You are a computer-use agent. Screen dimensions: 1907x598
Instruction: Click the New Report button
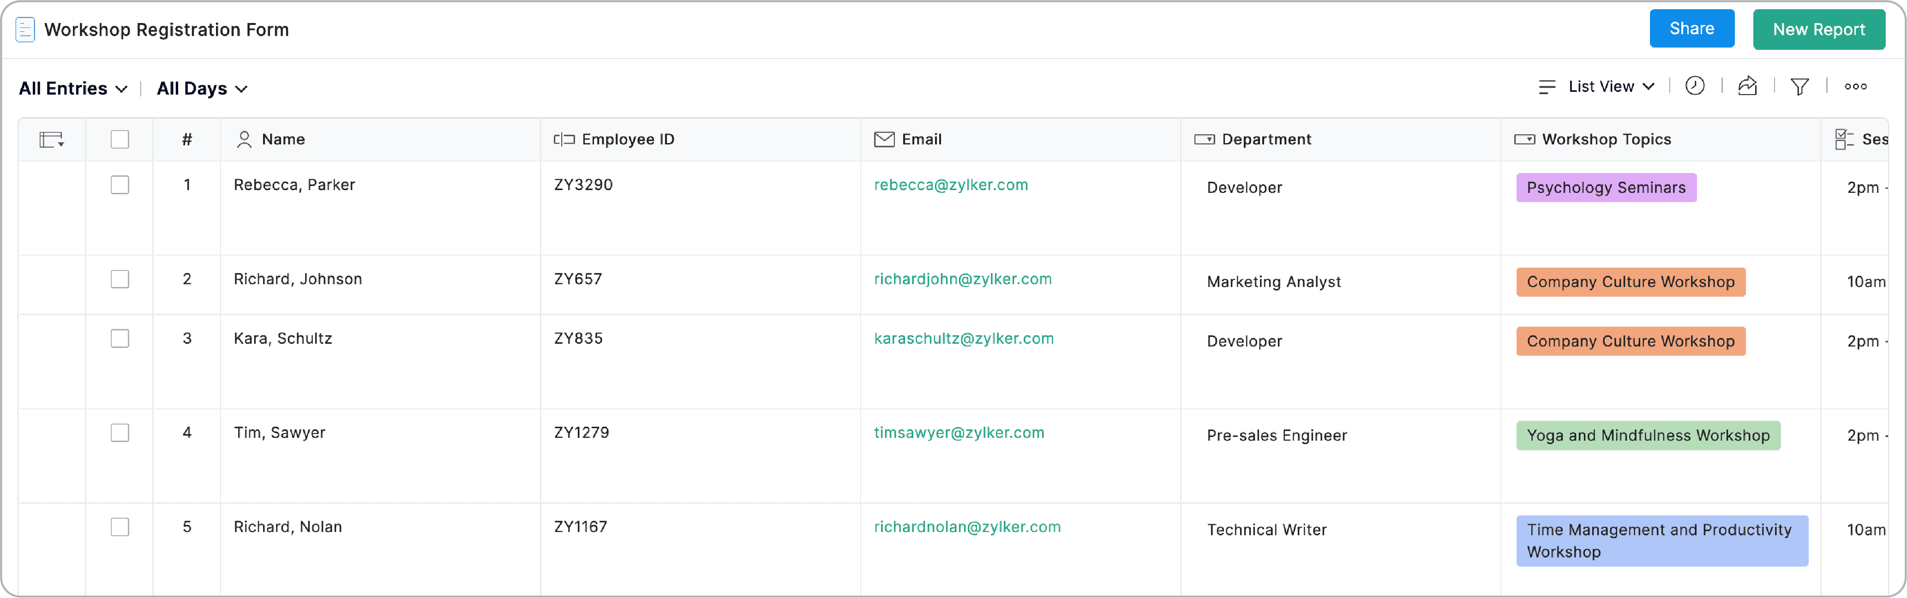coord(1818,30)
